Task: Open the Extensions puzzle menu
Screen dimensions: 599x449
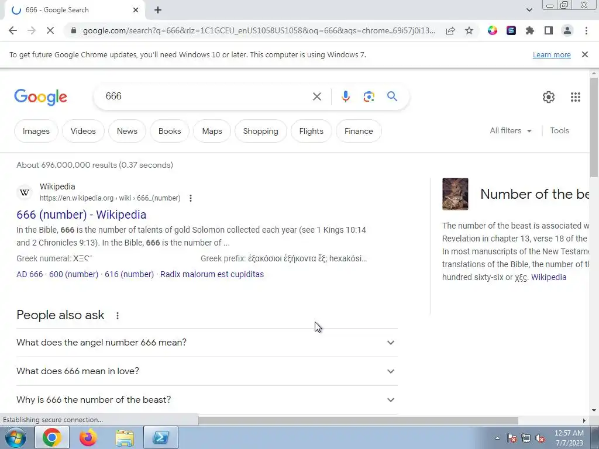Action: 530,30
